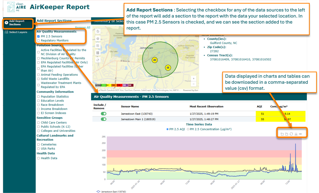The height and width of the screenshot is (193, 319).
Task: Click the chart refresh icon above the graph
Action: pyautogui.click(x=291, y=134)
